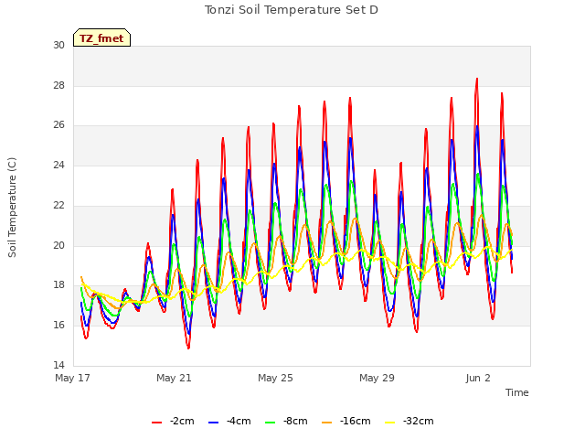Click the 16 y-axis tick label

point(58,325)
